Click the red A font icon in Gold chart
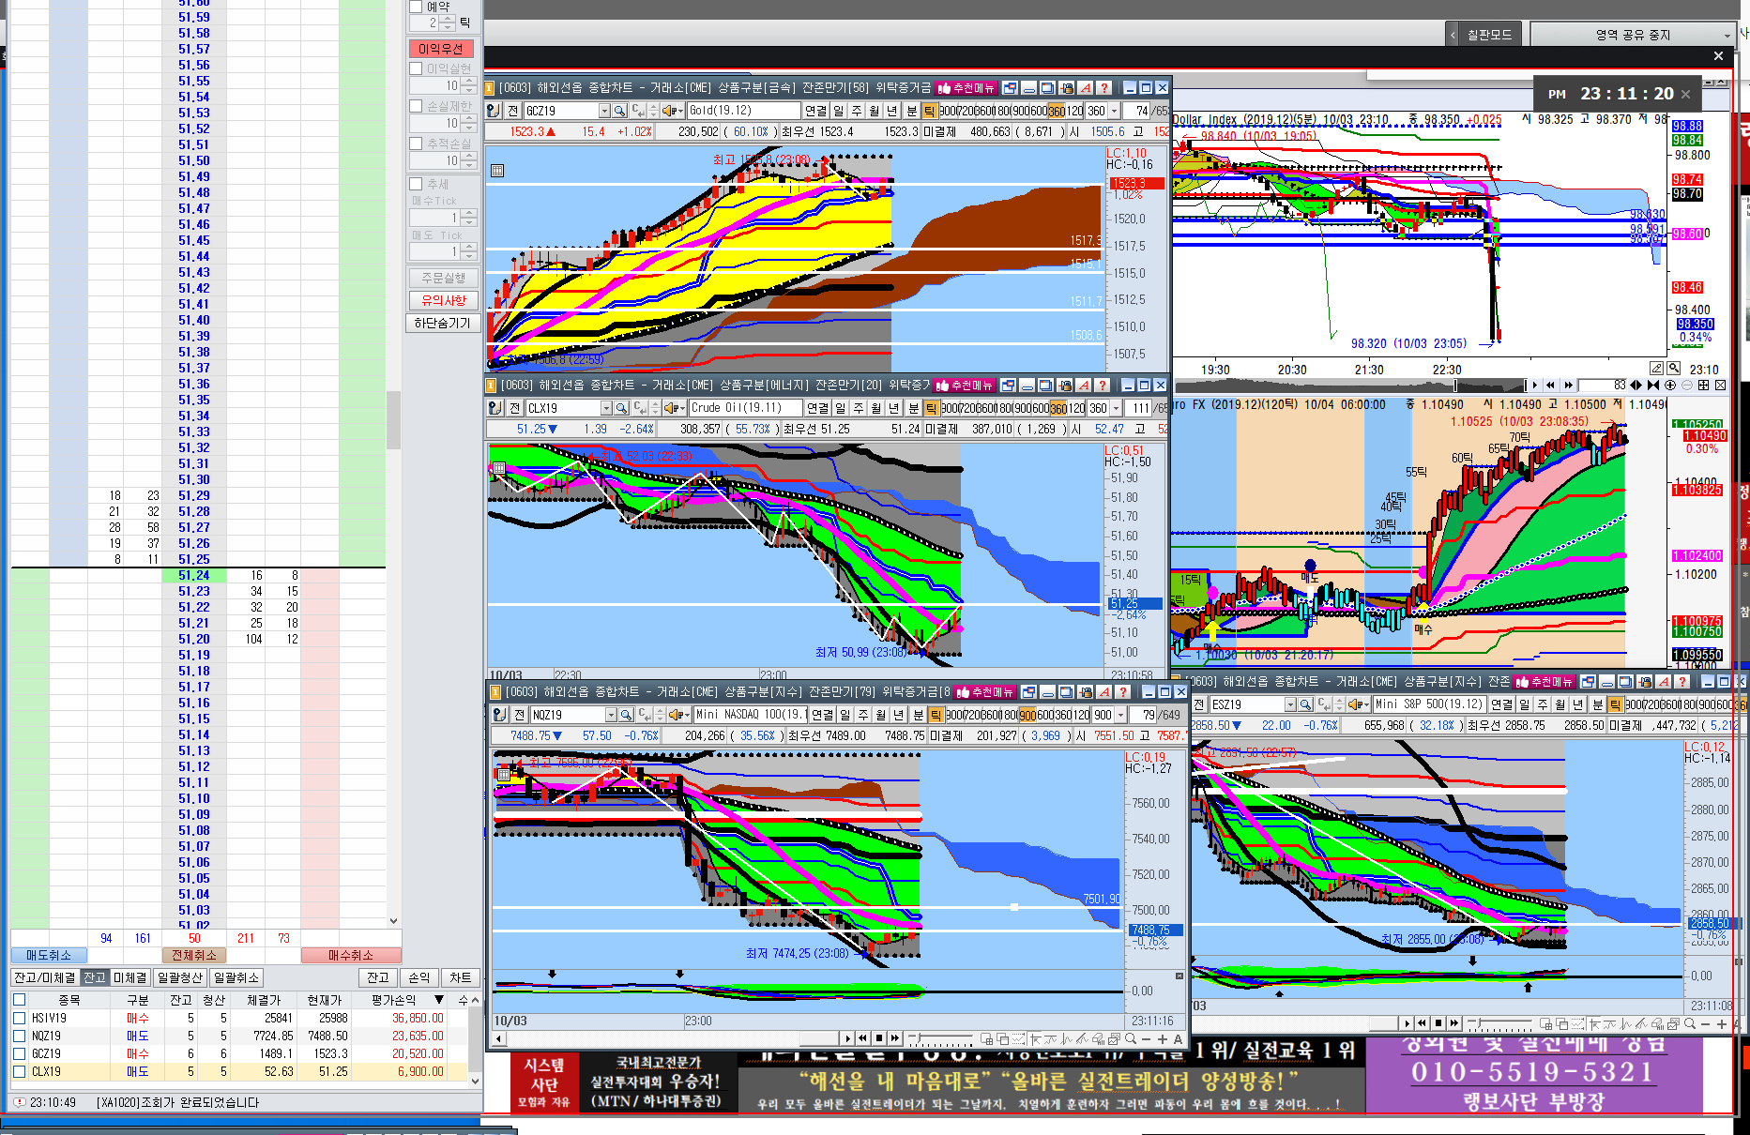The image size is (1750, 1135). [1086, 88]
